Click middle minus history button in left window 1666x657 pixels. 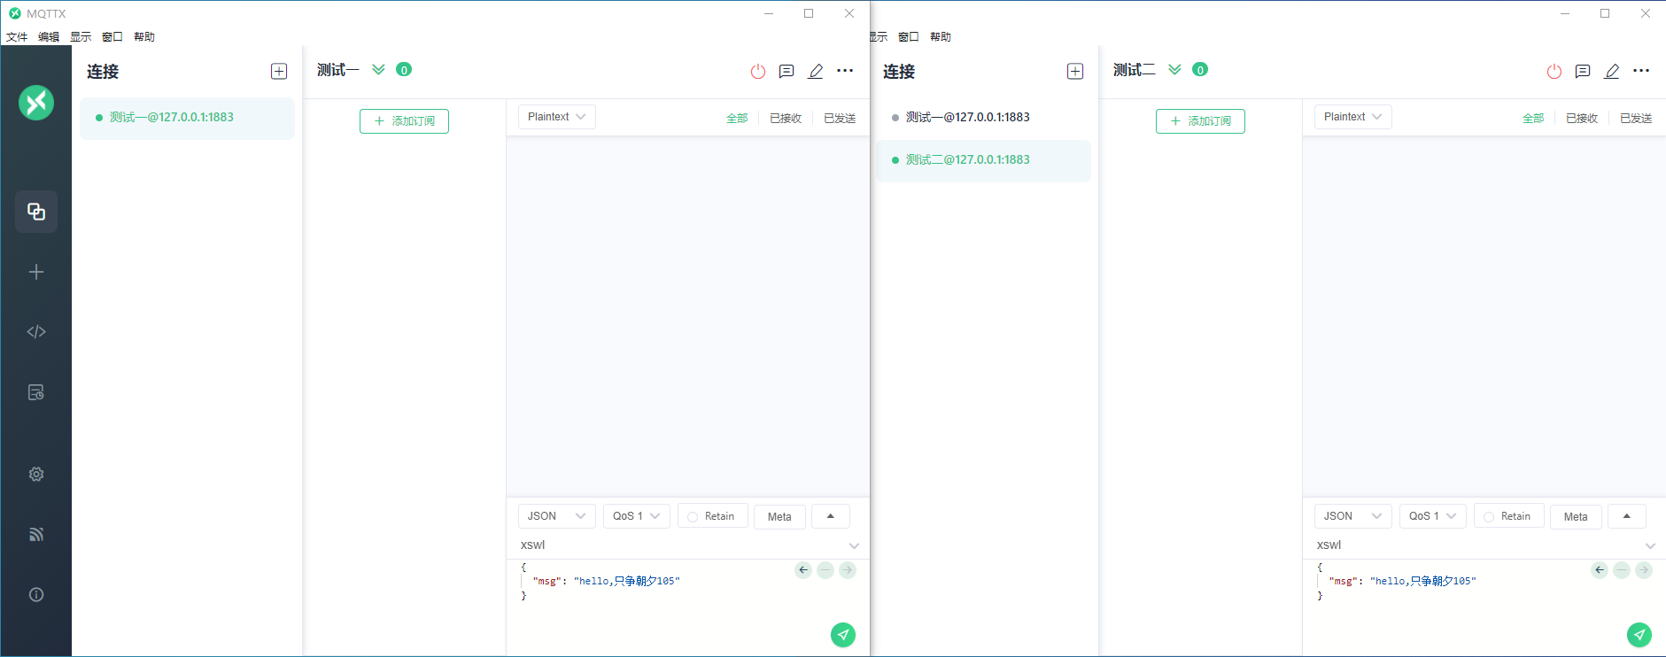point(825,570)
